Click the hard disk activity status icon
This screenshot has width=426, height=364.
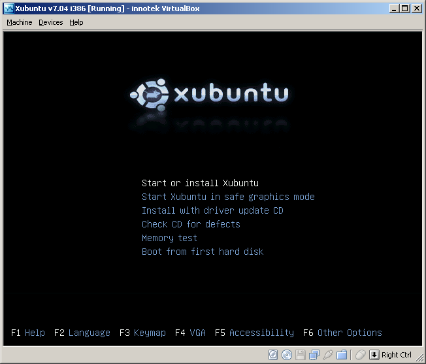[273, 355]
